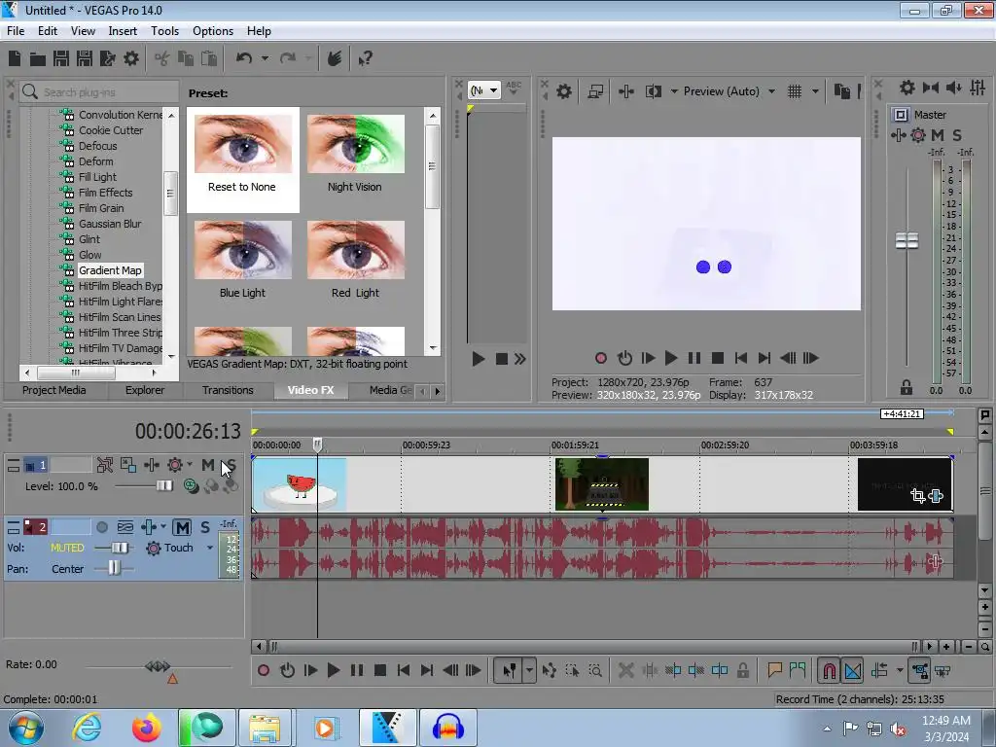Solo audio track 2
Image resolution: width=996 pixels, height=747 pixels.
point(204,527)
